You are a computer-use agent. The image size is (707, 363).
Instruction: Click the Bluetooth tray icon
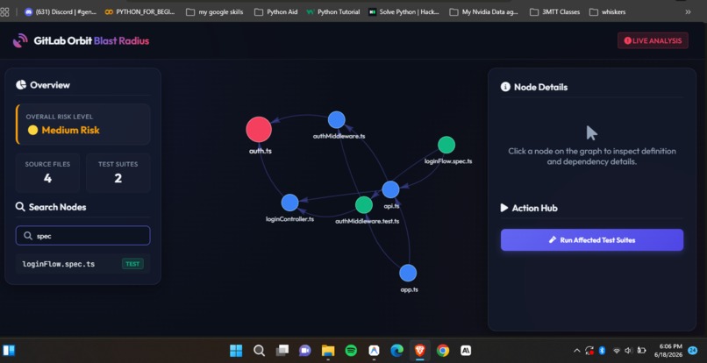pos(602,351)
